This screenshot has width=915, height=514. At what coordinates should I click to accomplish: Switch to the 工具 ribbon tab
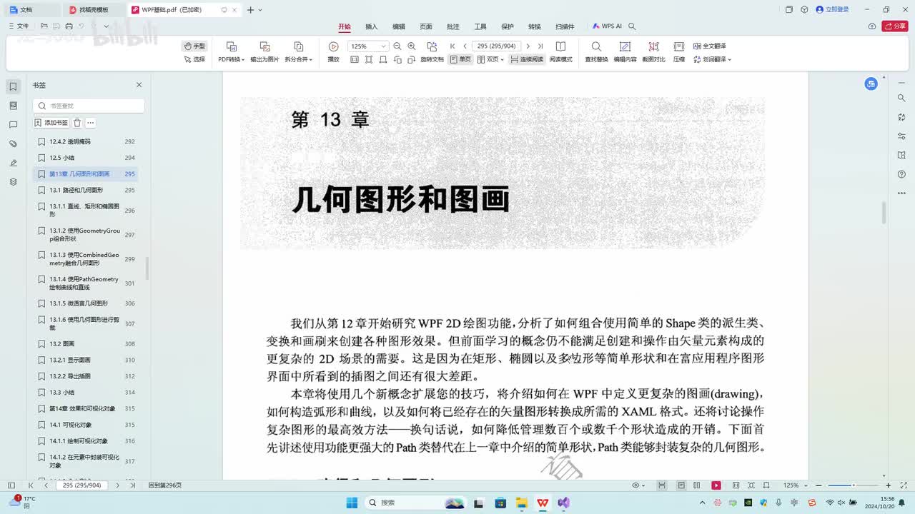click(480, 26)
